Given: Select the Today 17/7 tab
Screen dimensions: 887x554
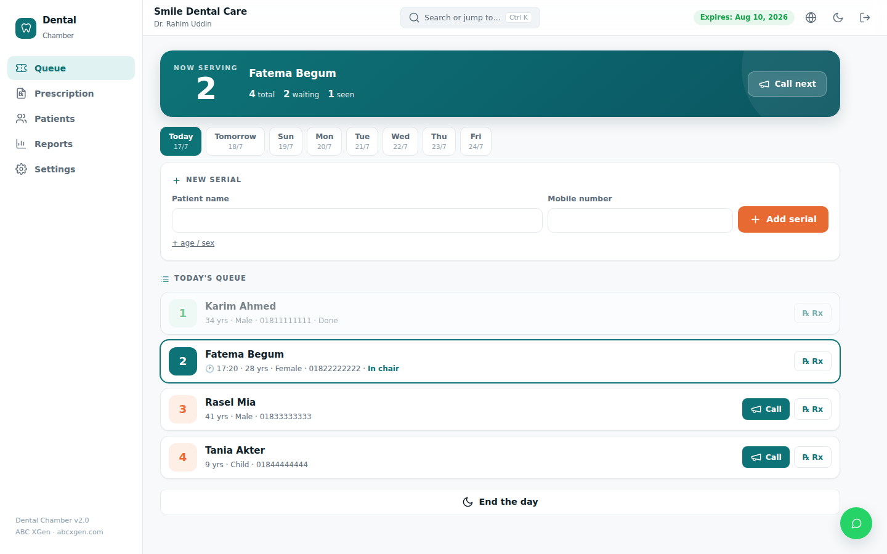Looking at the screenshot, I should (x=180, y=141).
